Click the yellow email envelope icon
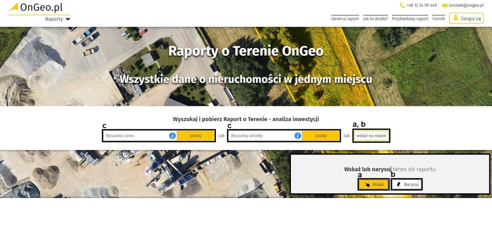The image size is (492, 252). click(445, 6)
